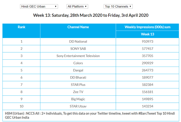Expand the All Platform dropdown

click(x=77, y=6)
